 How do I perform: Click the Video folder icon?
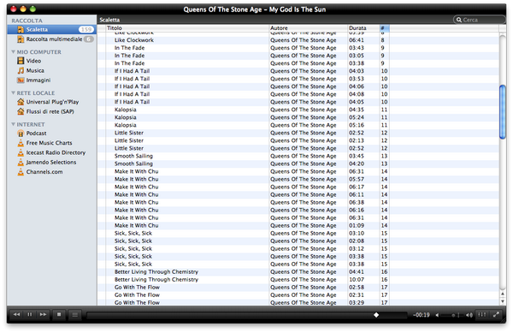21,61
